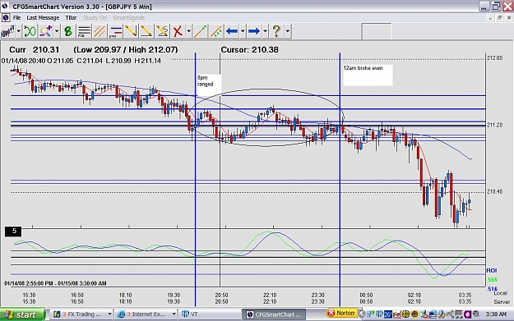Click the green cycle waves toolbar icon
514x321 pixels.
(x=30, y=31)
